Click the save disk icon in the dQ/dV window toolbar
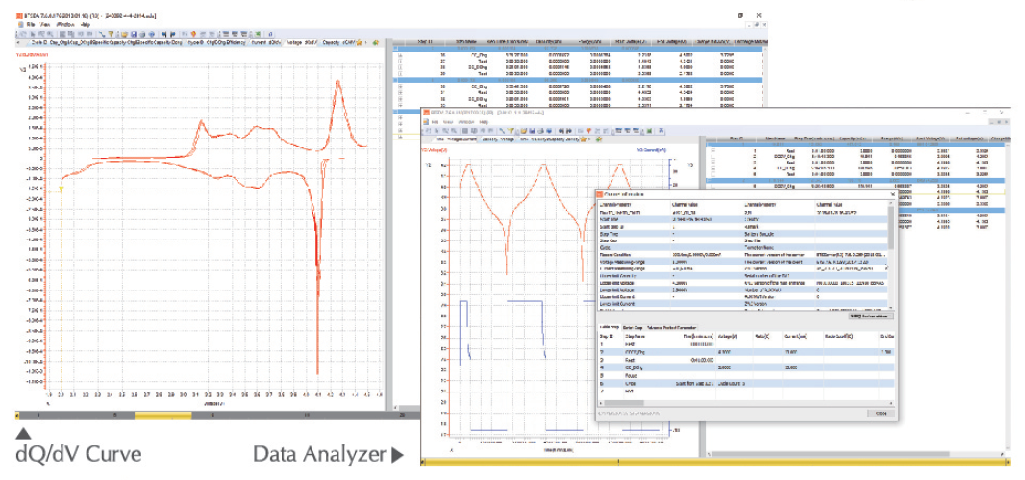Image resolution: width=1025 pixels, height=480 pixels. [134, 34]
